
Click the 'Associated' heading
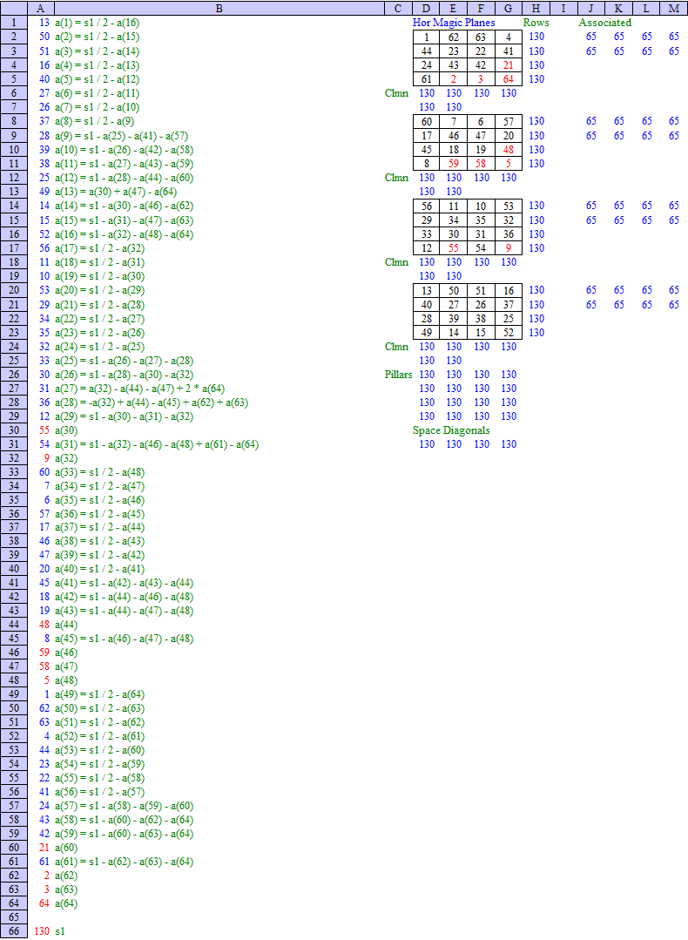604,22
